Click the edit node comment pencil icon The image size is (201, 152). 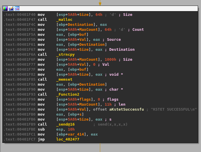pos(11,9)
